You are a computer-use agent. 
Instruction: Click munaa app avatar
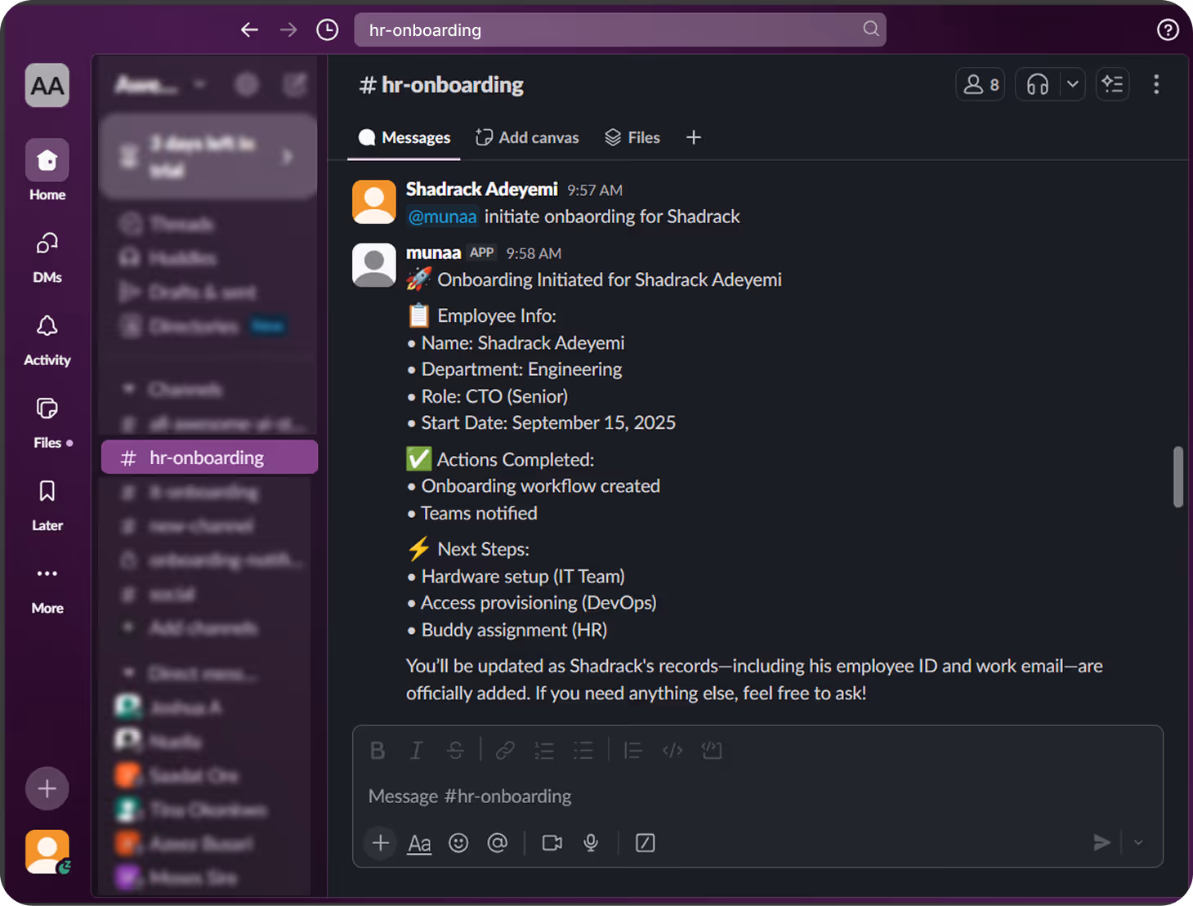pyautogui.click(x=374, y=264)
